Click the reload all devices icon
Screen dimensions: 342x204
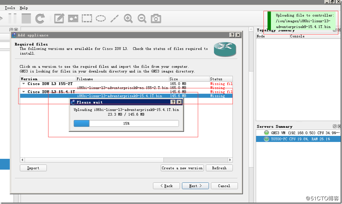[x=40, y=18]
